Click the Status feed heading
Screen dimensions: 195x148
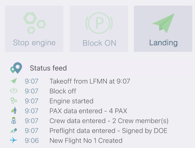48,68
